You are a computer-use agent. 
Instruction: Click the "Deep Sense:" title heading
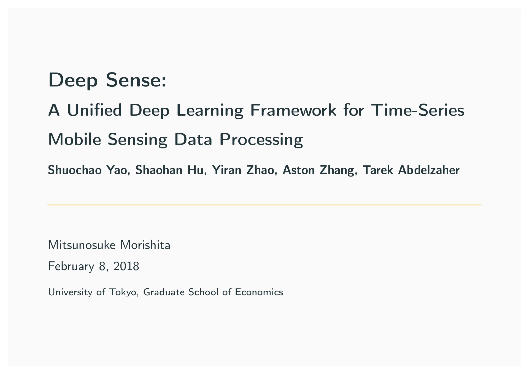(107, 80)
